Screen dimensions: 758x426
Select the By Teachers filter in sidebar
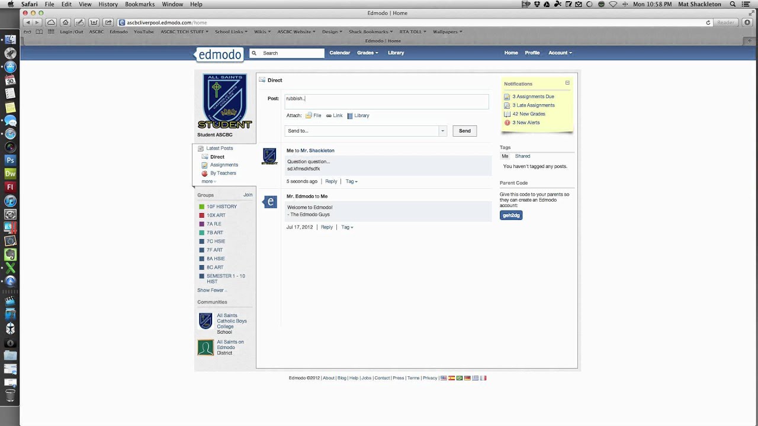(223, 173)
